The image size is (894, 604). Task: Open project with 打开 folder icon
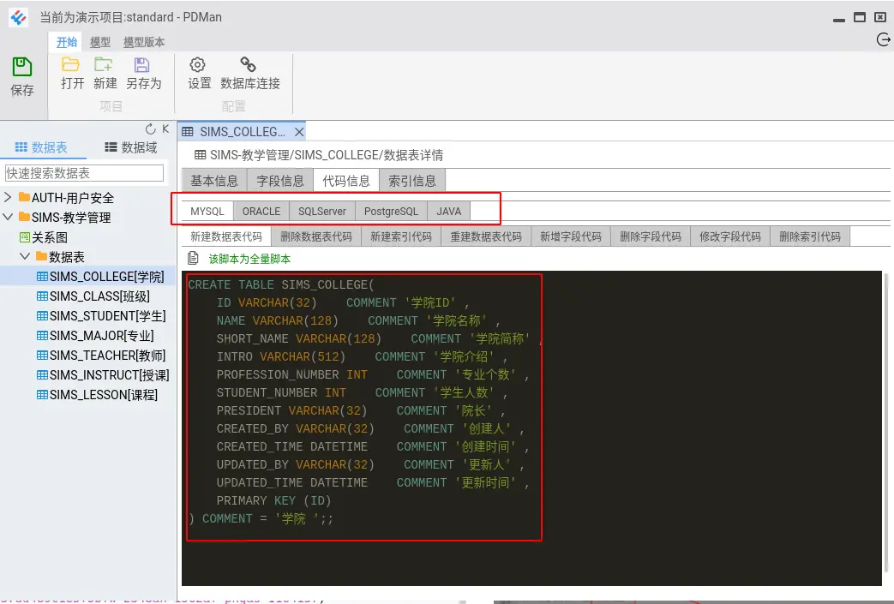coord(70,64)
